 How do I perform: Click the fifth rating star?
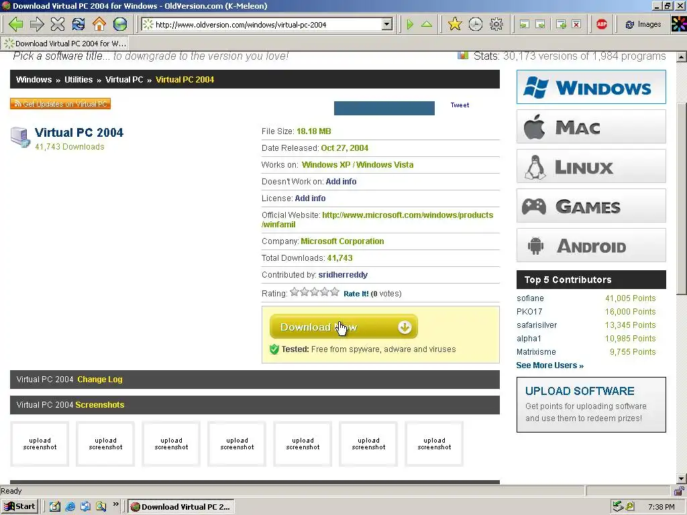pyautogui.click(x=335, y=292)
